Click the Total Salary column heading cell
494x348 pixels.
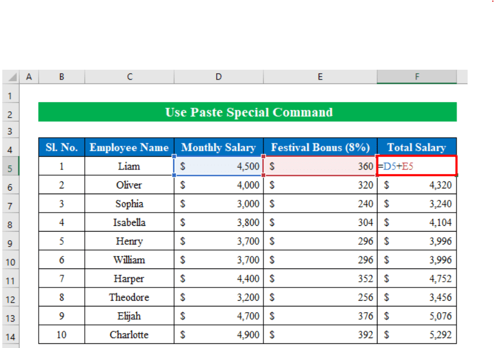[416, 147]
